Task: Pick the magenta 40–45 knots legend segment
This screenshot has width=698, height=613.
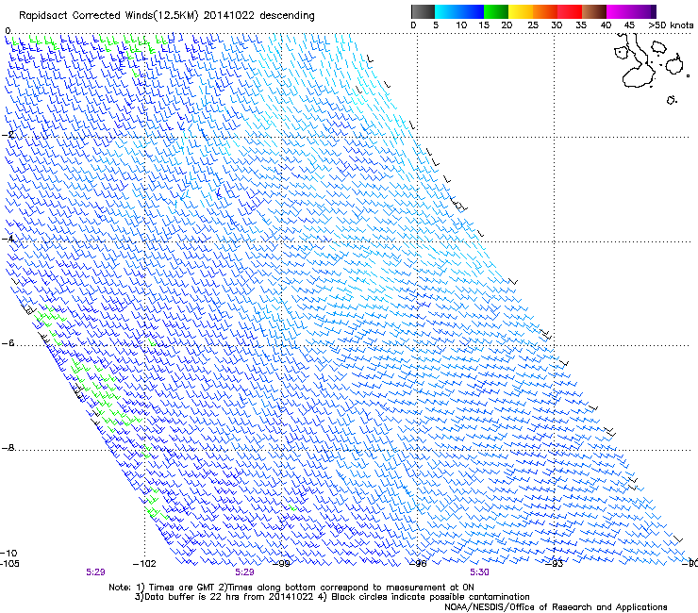Action: [x=619, y=11]
